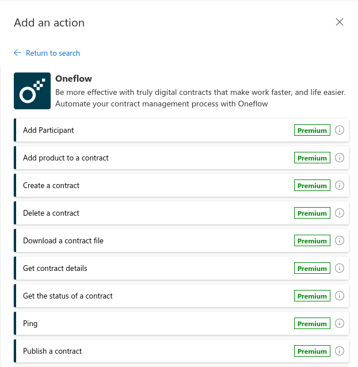Screen dimensions: 358x367
Task: Click Premium badge on Get contract details
Action: 312,268
